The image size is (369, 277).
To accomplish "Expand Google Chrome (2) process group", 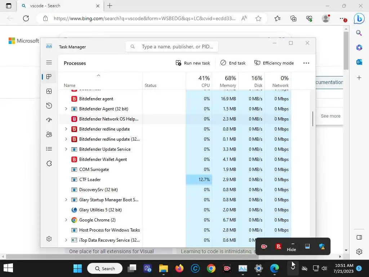I will (66, 220).
